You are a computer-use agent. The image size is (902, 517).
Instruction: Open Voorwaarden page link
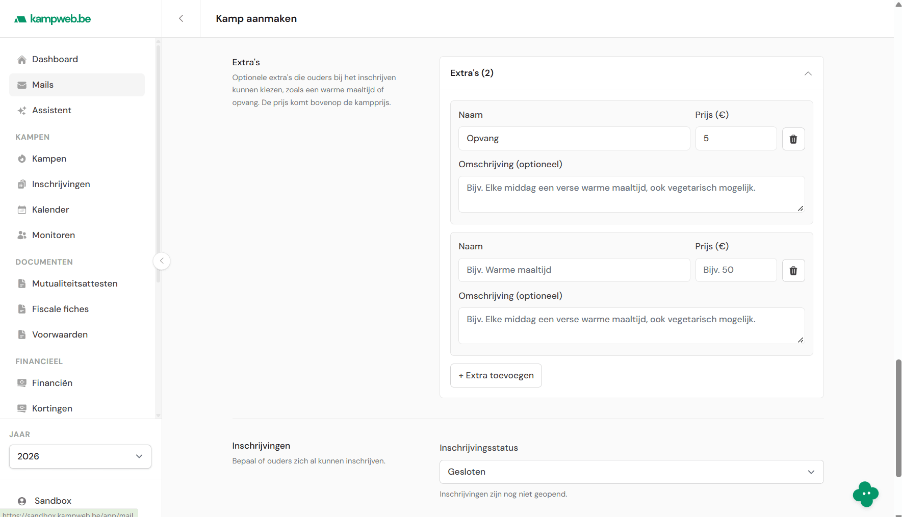77,334
